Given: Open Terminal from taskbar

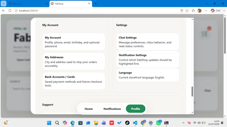Looking at the screenshot, I should click(x=166, y=123).
